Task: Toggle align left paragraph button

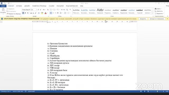Action: (51, 13)
